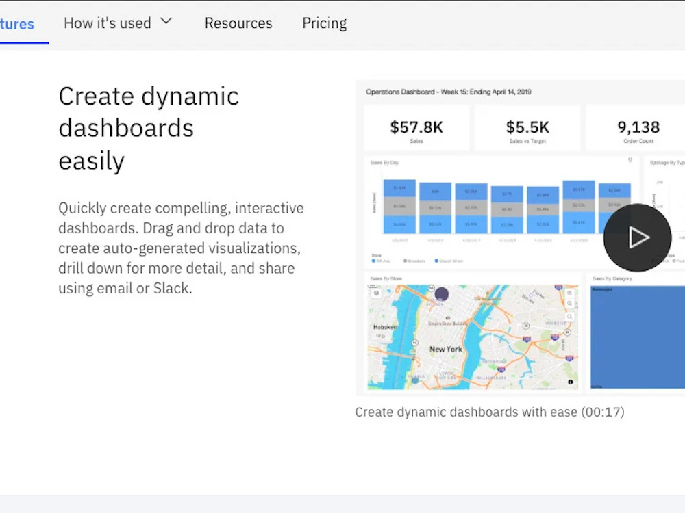Click the 9,138 Order Count card
Image resolution: width=685 pixels, height=513 pixels.
[x=638, y=129]
